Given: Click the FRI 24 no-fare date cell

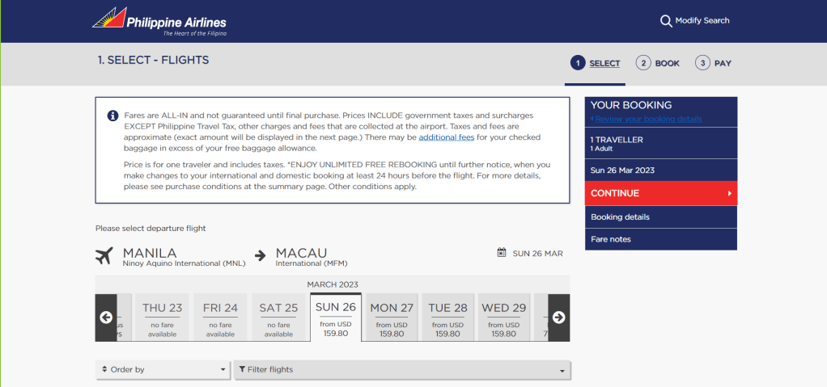Looking at the screenshot, I should pos(220,318).
